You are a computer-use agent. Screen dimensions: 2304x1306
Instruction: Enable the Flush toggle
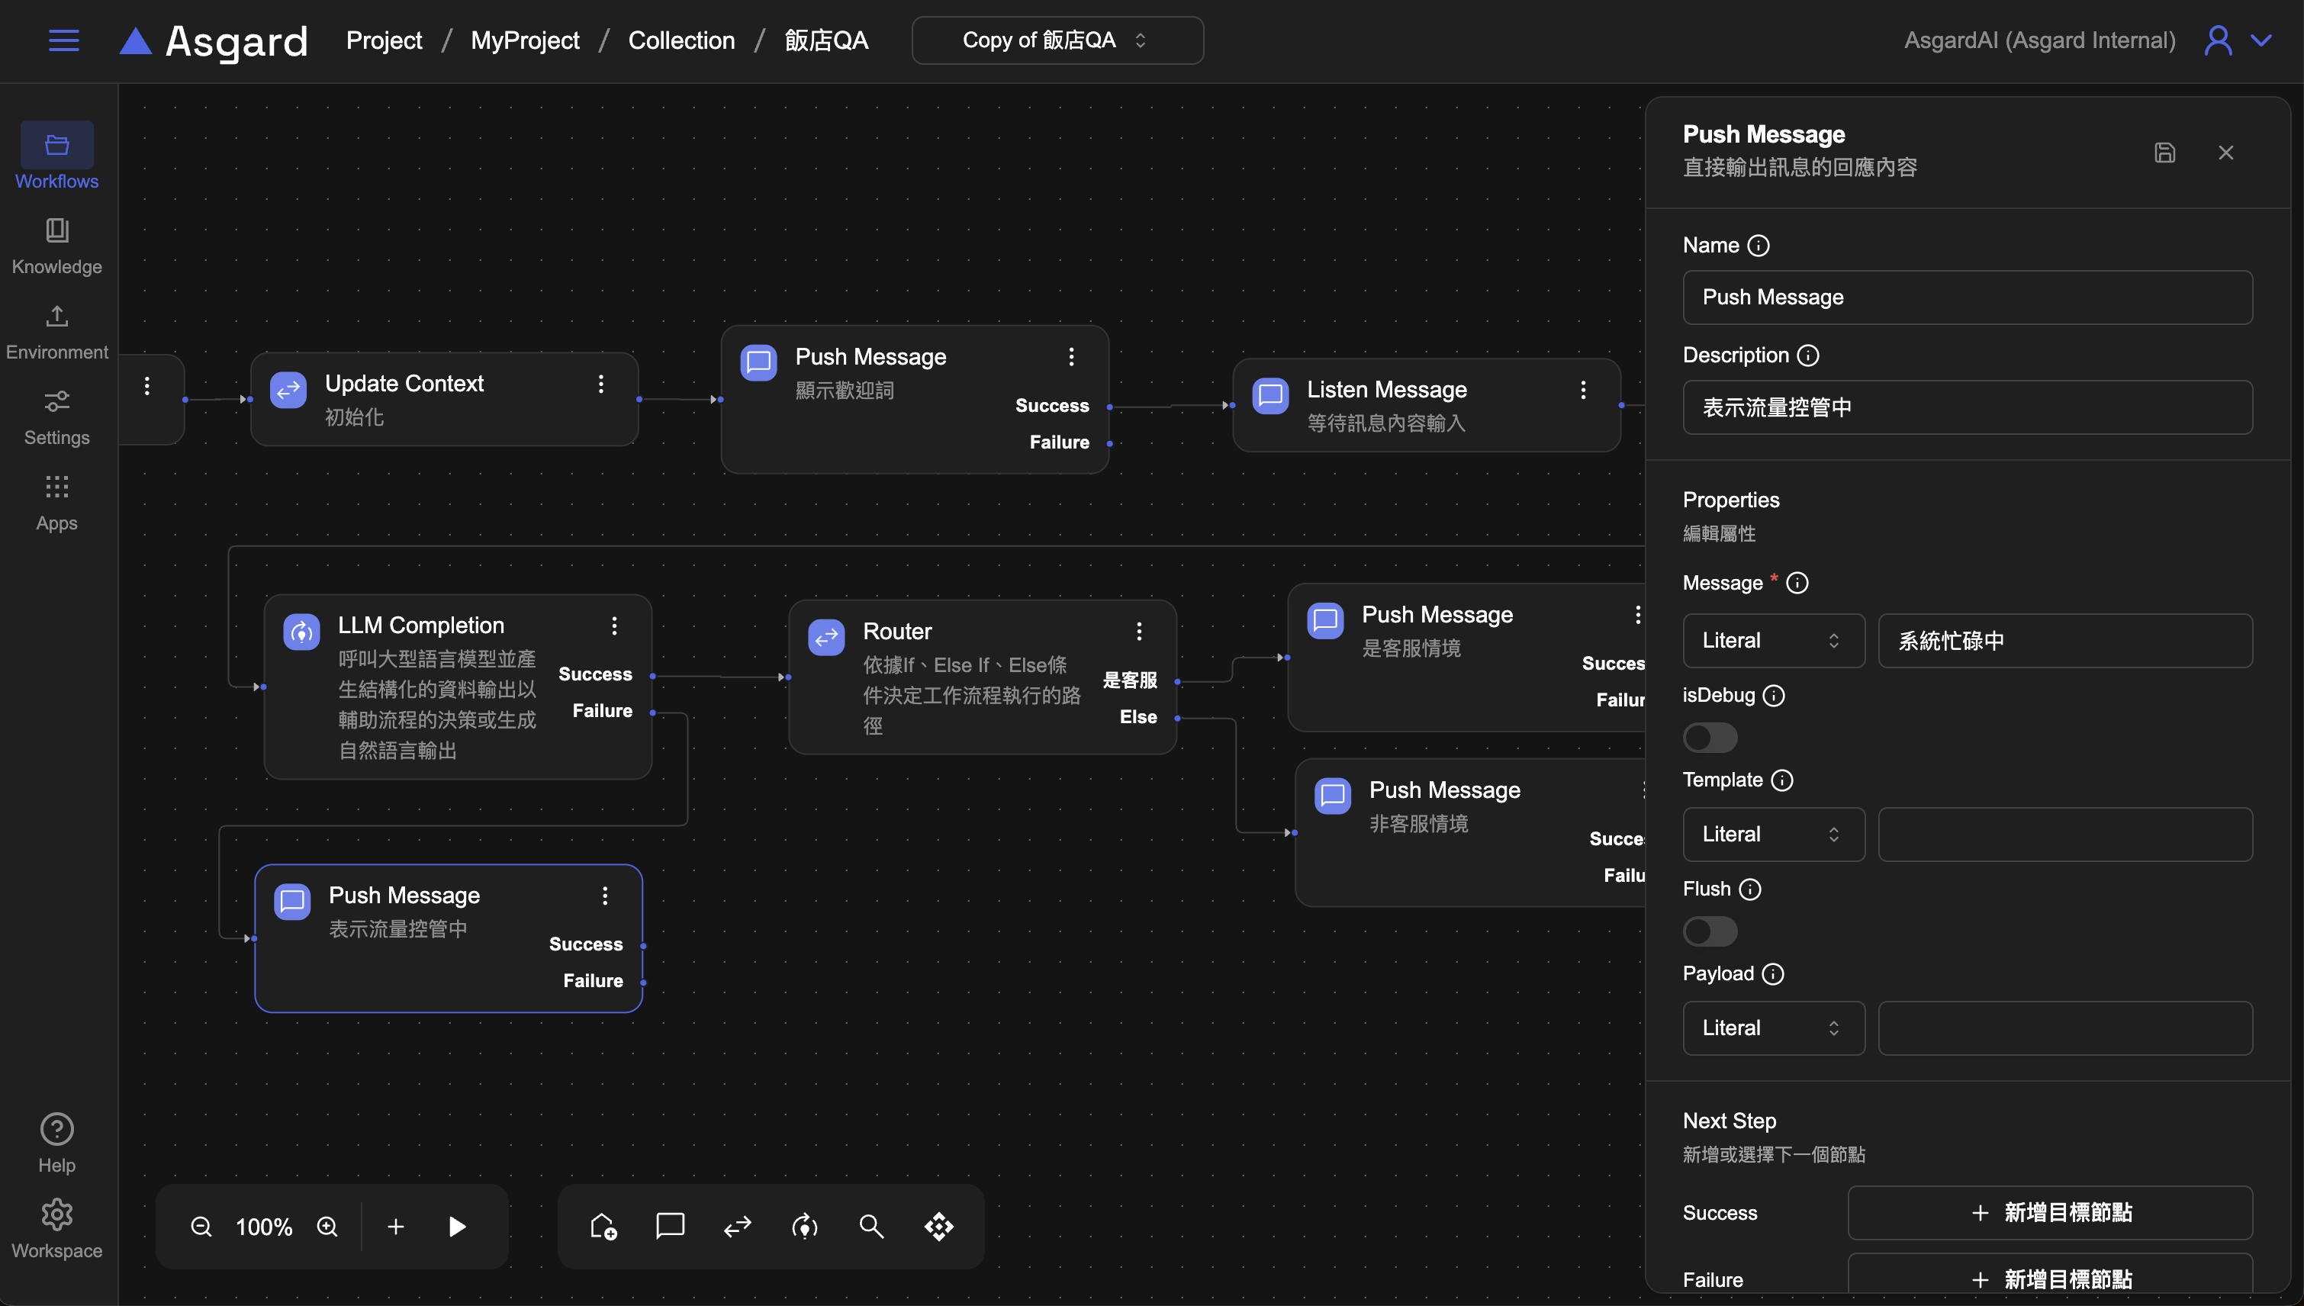(1710, 931)
